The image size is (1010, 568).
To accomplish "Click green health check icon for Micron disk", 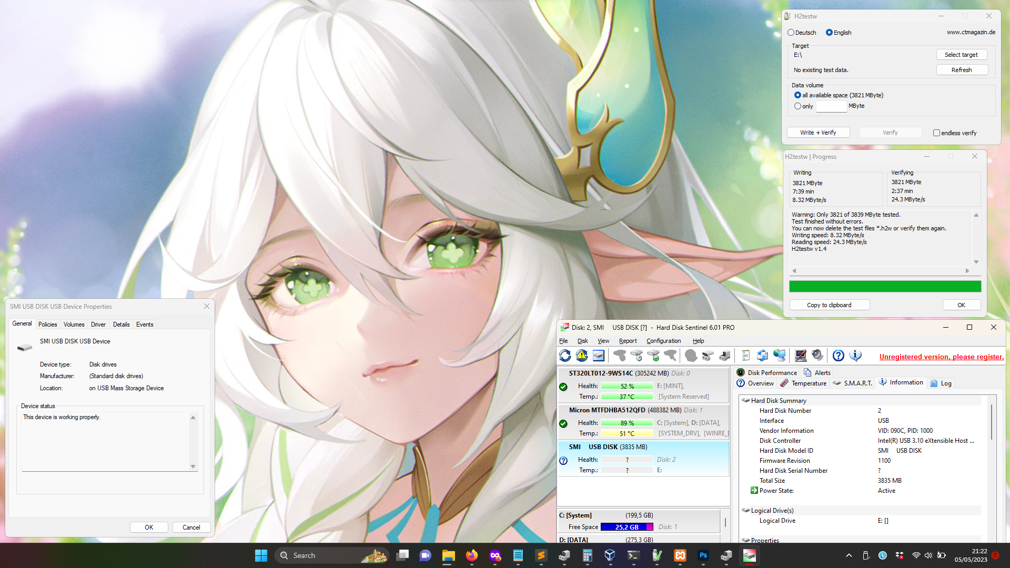I will tap(563, 423).
